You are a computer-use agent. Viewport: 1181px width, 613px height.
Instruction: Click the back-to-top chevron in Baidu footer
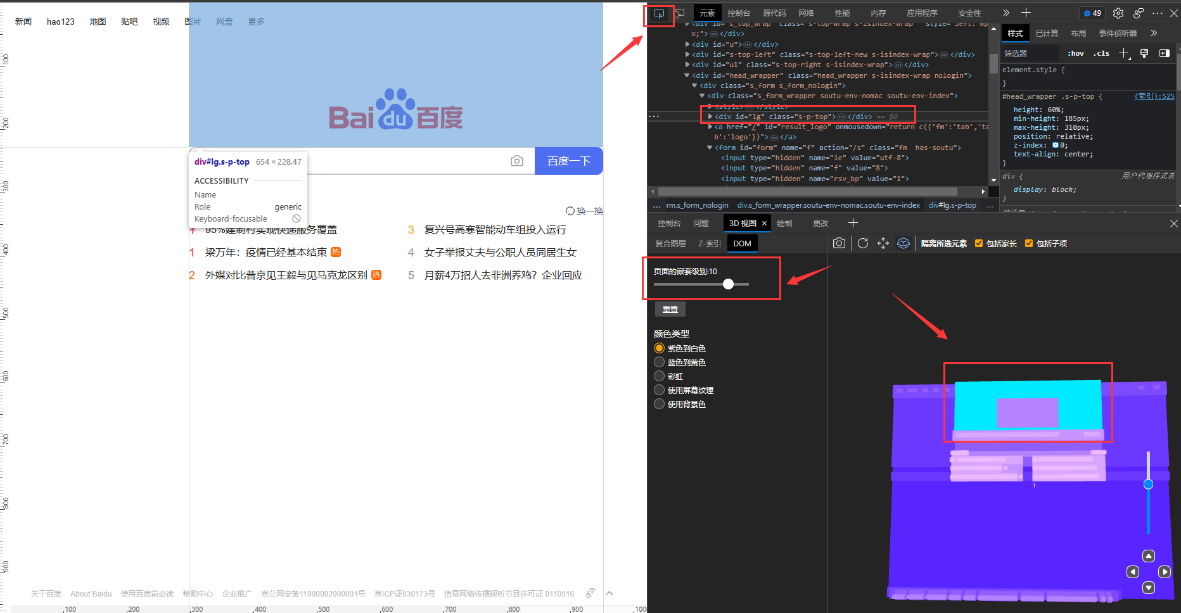point(610,593)
